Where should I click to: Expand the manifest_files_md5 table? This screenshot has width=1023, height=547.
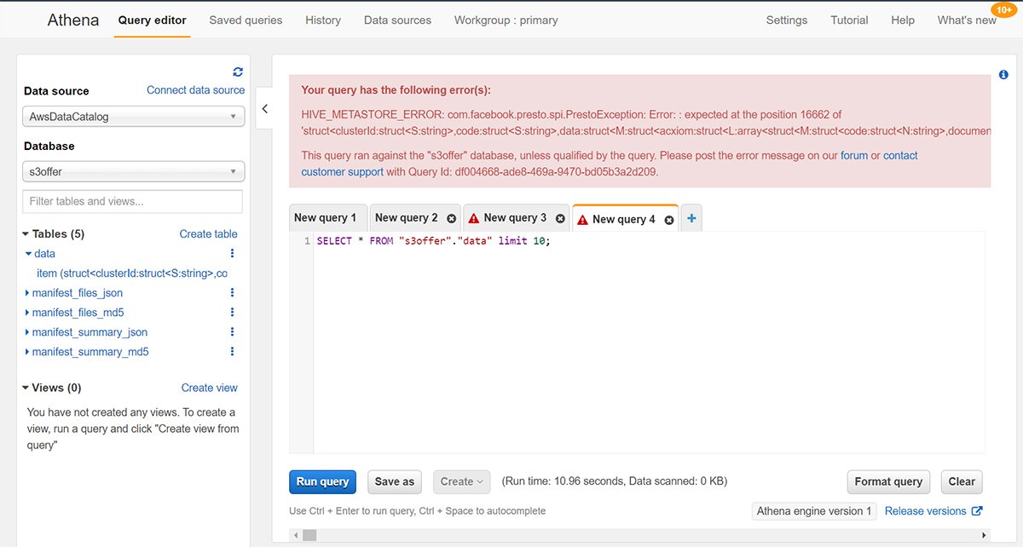click(x=28, y=313)
